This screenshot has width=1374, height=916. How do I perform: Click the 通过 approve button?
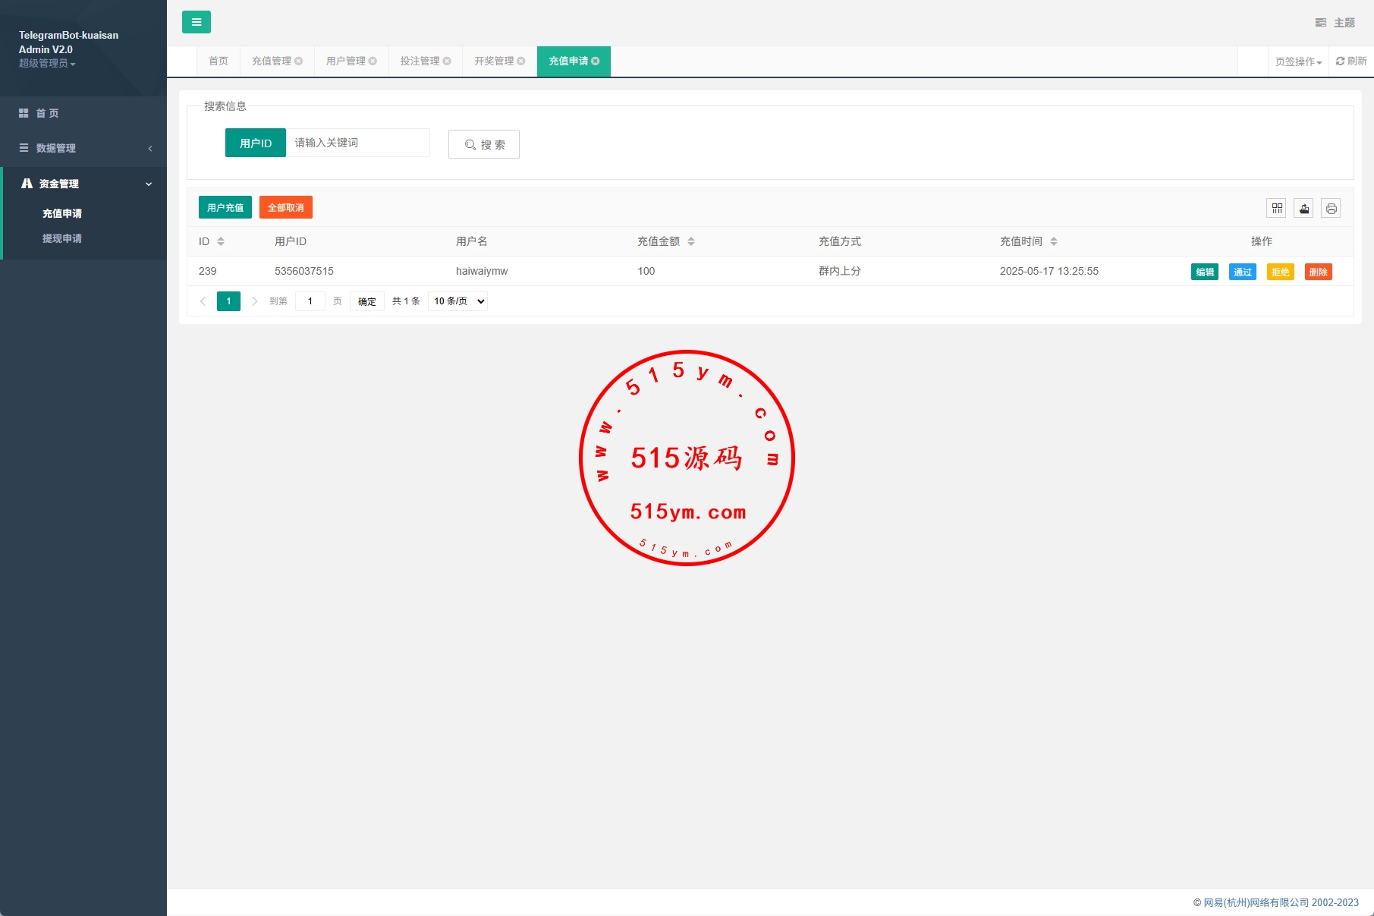click(1242, 272)
